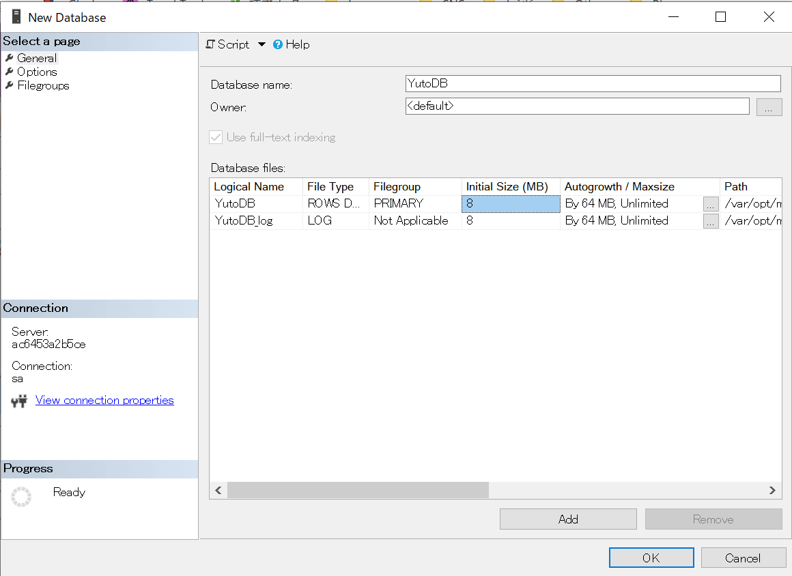
Task: Browse for an Owner using the ellipsis button
Action: pyautogui.click(x=769, y=106)
